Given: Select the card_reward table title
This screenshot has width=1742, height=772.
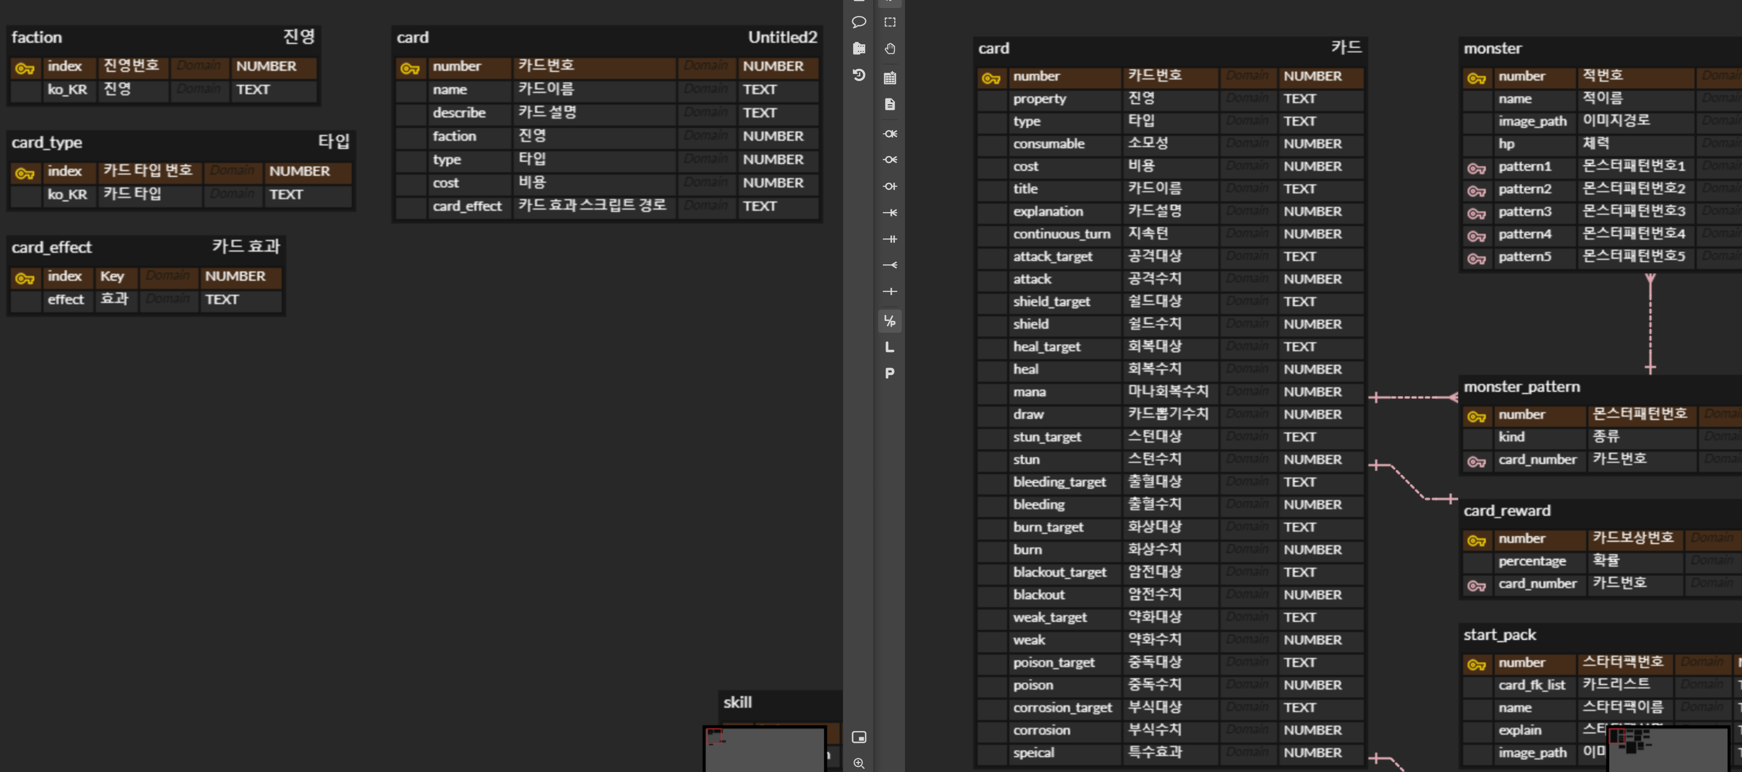Looking at the screenshot, I should (1507, 510).
